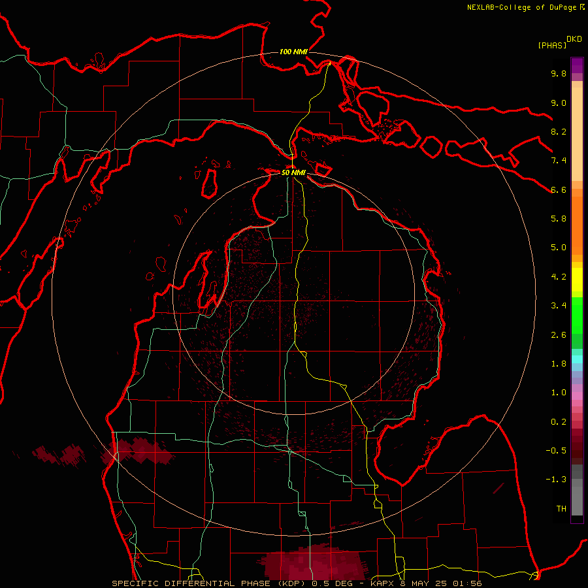Click the large maroon radar echo at bottom

tap(312, 563)
